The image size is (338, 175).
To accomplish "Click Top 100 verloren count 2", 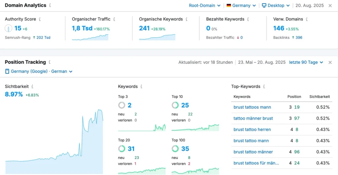I will click(189, 164).
